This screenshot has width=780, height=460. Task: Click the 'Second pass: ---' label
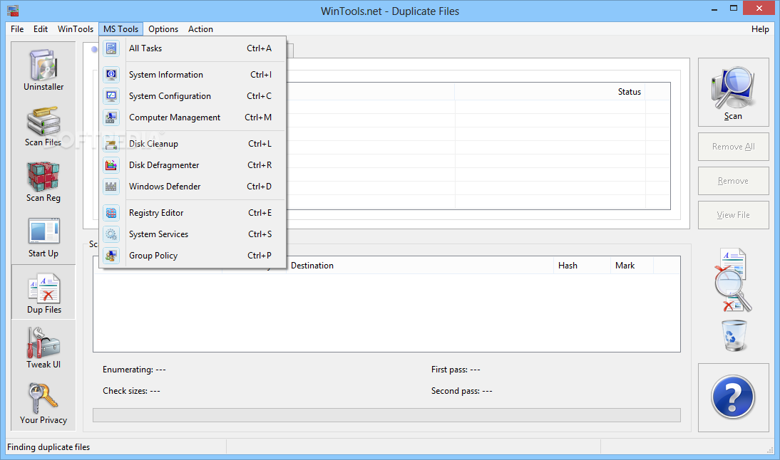[461, 391]
